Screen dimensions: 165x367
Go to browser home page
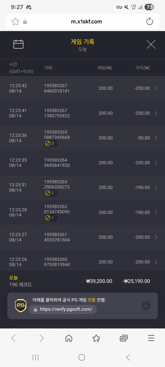(x=69, y=338)
